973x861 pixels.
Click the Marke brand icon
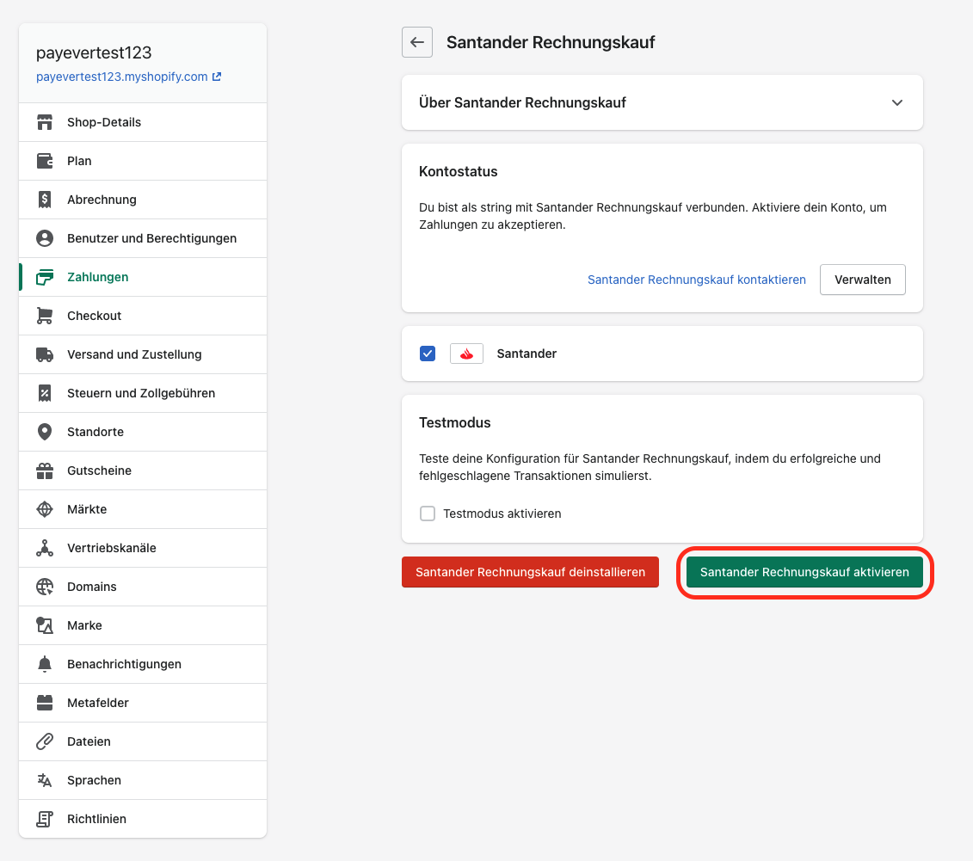(x=45, y=625)
